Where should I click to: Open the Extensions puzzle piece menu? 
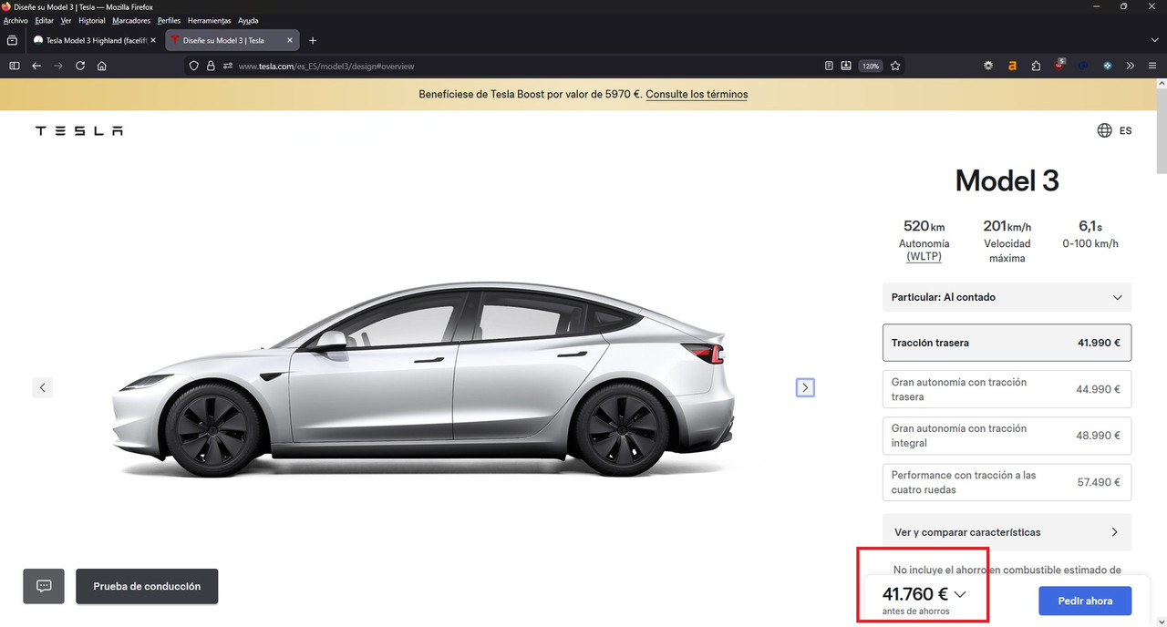click(1037, 66)
